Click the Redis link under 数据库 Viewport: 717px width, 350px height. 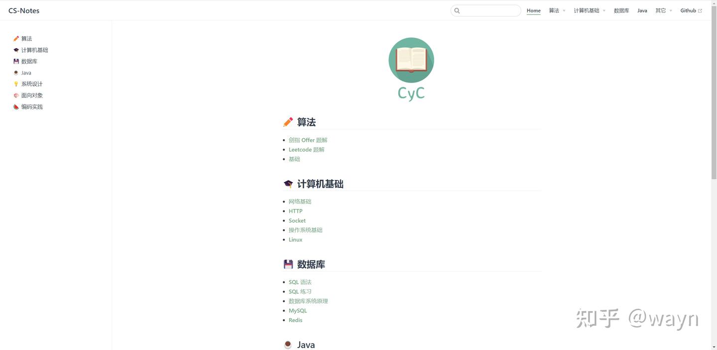(x=295, y=320)
